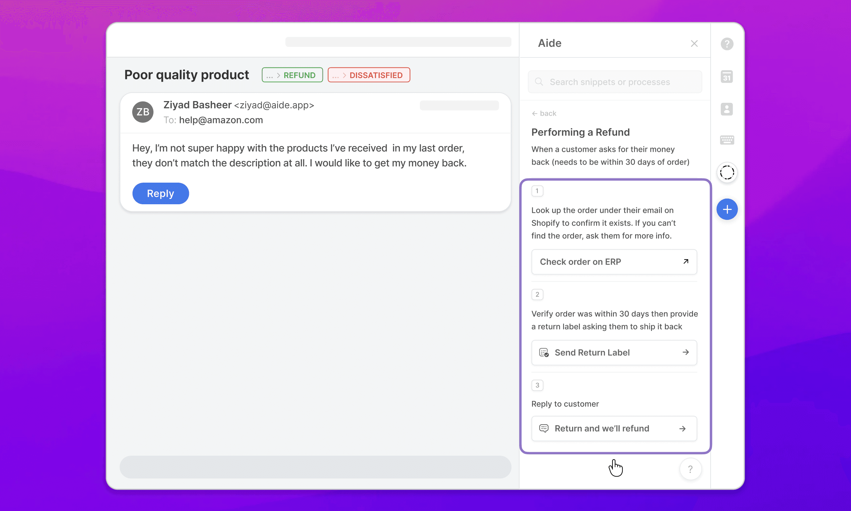Click the circular loading spinner icon
851x511 pixels.
point(727,173)
